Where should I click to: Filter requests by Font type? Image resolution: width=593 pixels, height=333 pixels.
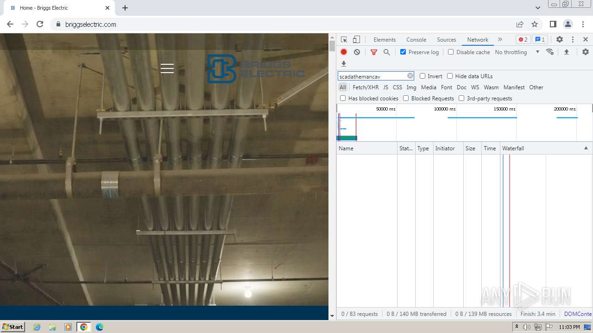[447, 87]
